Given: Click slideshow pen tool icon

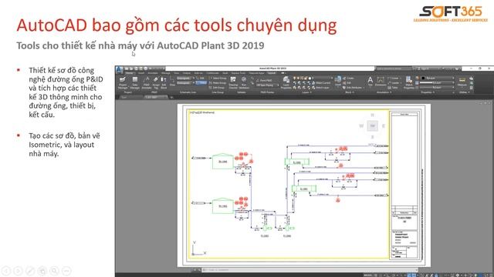Looking at the screenshot, I should coord(30,271).
